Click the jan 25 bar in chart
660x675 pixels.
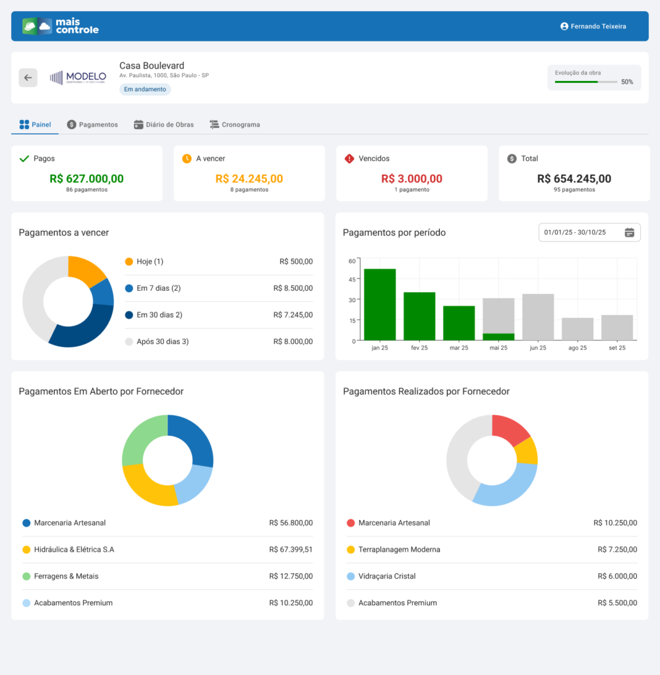tap(380, 305)
